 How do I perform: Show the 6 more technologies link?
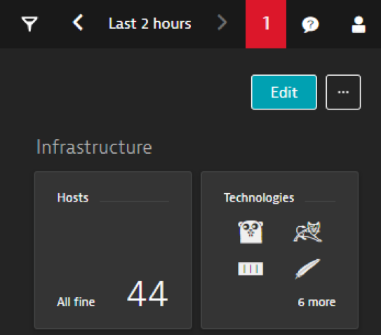click(316, 302)
